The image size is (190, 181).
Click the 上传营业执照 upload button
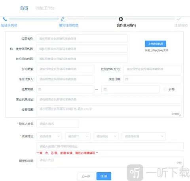pos(156,44)
